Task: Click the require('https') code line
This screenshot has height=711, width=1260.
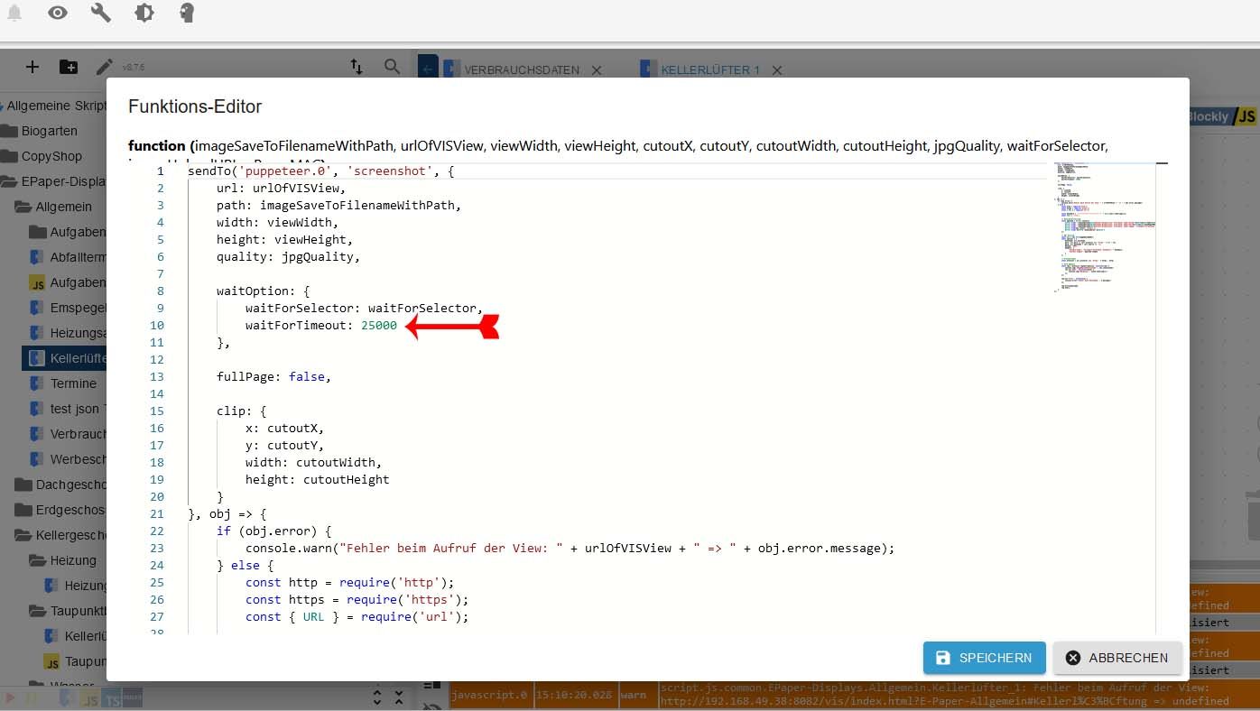Action: tap(357, 599)
